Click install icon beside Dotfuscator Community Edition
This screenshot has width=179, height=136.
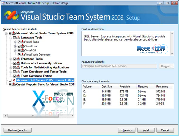click(x=18, y=63)
